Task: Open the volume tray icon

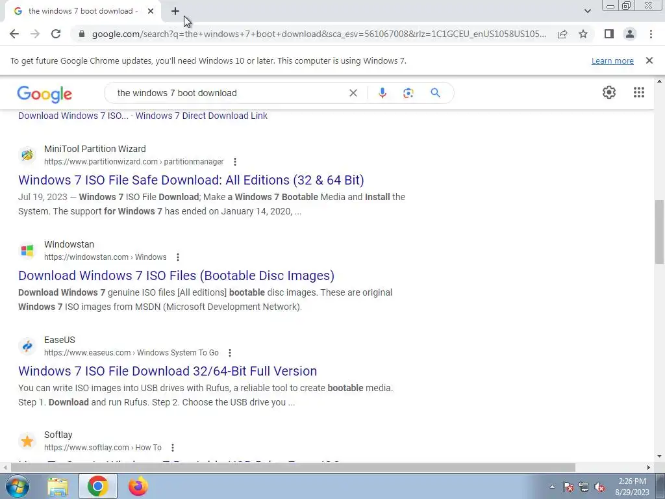Action: pos(599,487)
